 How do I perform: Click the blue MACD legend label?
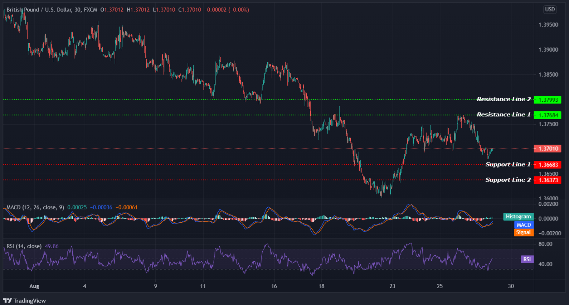coord(524,225)
